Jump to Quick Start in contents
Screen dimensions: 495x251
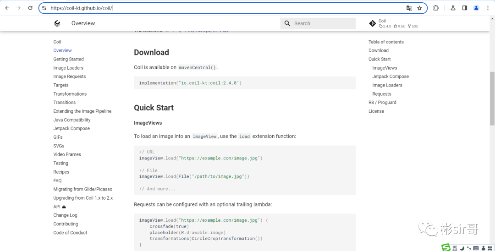379,59
